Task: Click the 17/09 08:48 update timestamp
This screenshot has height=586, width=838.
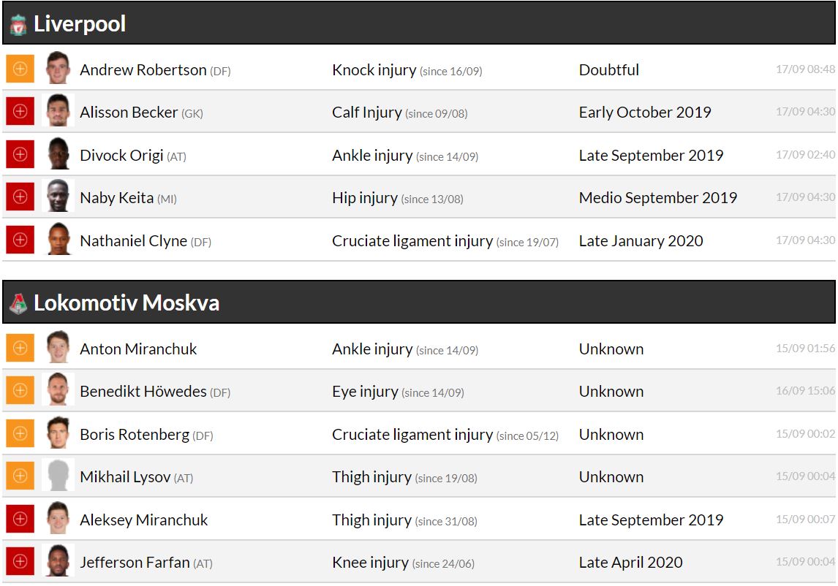Action: pos(805,69)
